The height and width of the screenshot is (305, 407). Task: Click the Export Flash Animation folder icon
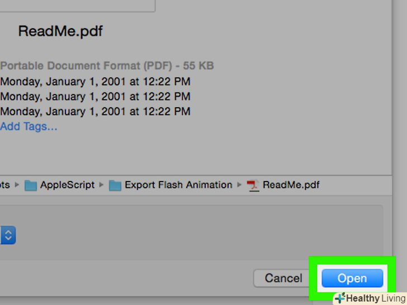click(x=115, y=185)
